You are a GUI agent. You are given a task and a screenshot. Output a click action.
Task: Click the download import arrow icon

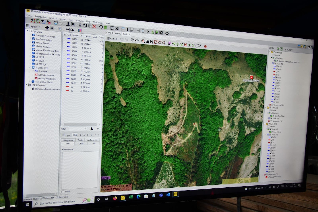[68, 24]
